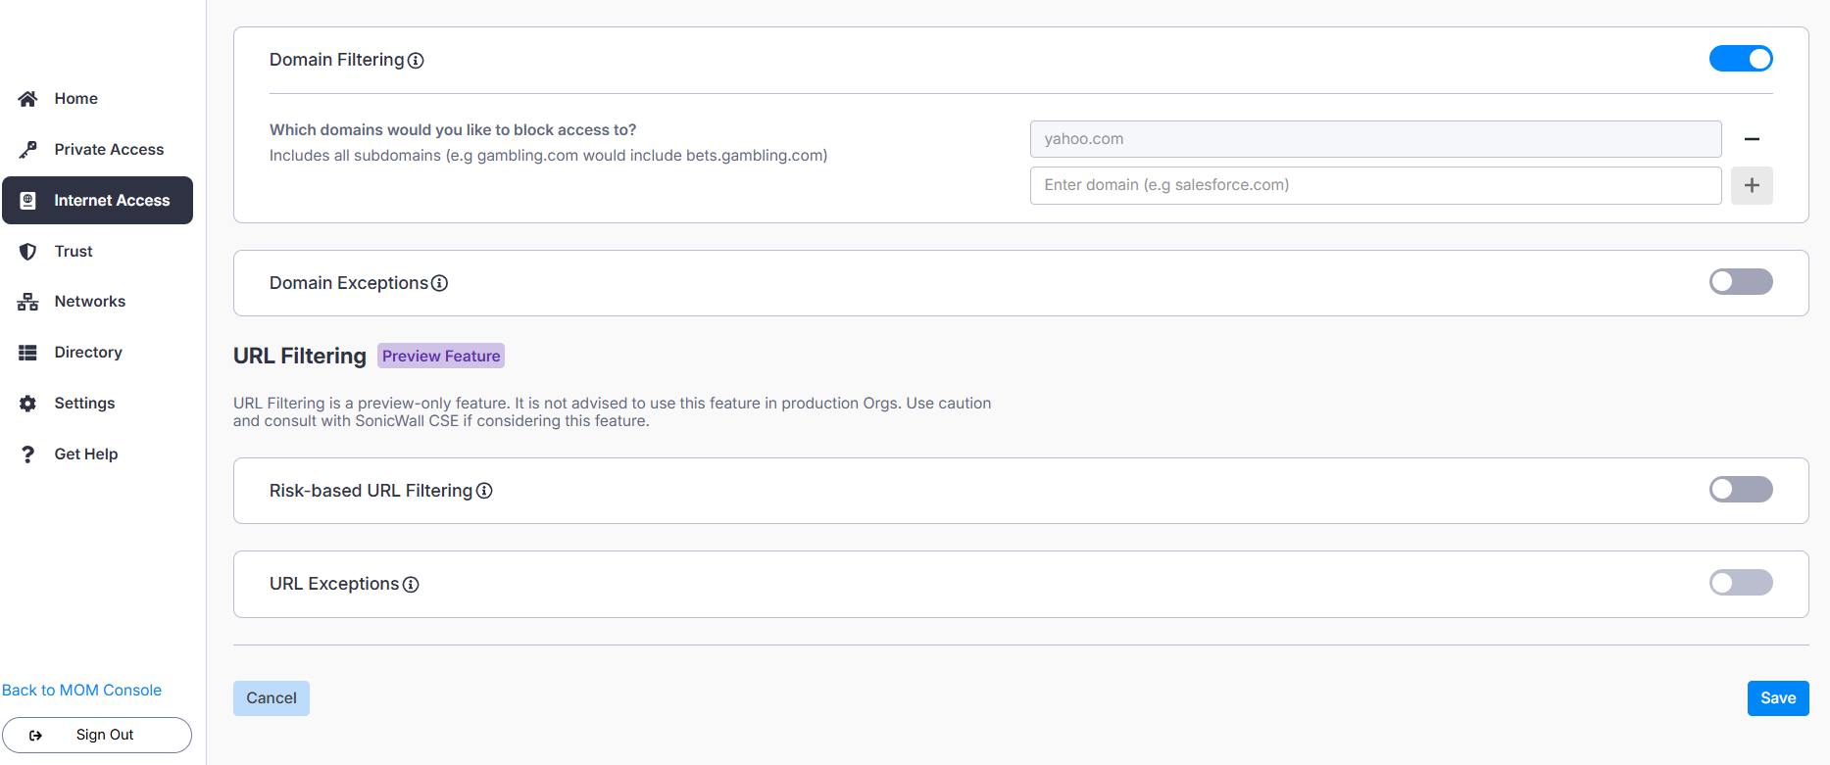Open info tooltip next to Domain Filtering
Image resolution: width=1830 pixels, height=765 pixels.
[x=416, y=61]
